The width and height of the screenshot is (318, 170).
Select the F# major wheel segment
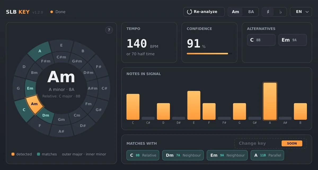[99, 67]
